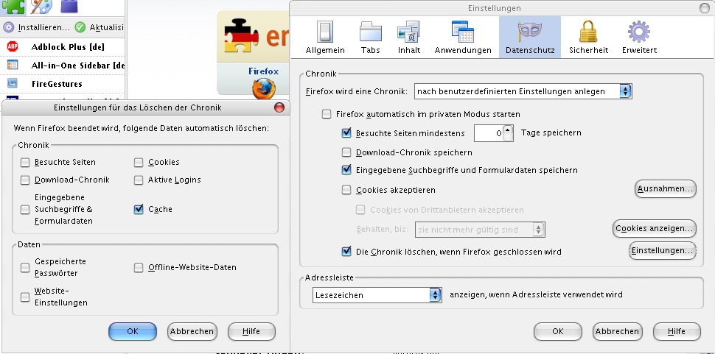Screen dimensions: 715x354
Task: Click the Ausnahmen... button
Action: tap(666, 189)
